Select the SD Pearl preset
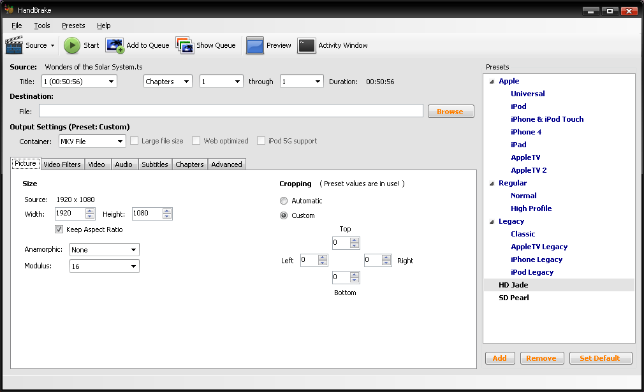Viewport: 644px width, 392px height. click(514, 298)
